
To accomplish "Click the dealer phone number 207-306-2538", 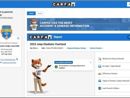I will [6, 54].
